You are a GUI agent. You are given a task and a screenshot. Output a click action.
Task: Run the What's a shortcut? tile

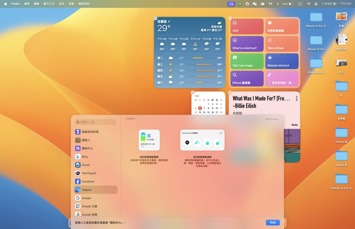pyautogui.click(x=247, y=44)
